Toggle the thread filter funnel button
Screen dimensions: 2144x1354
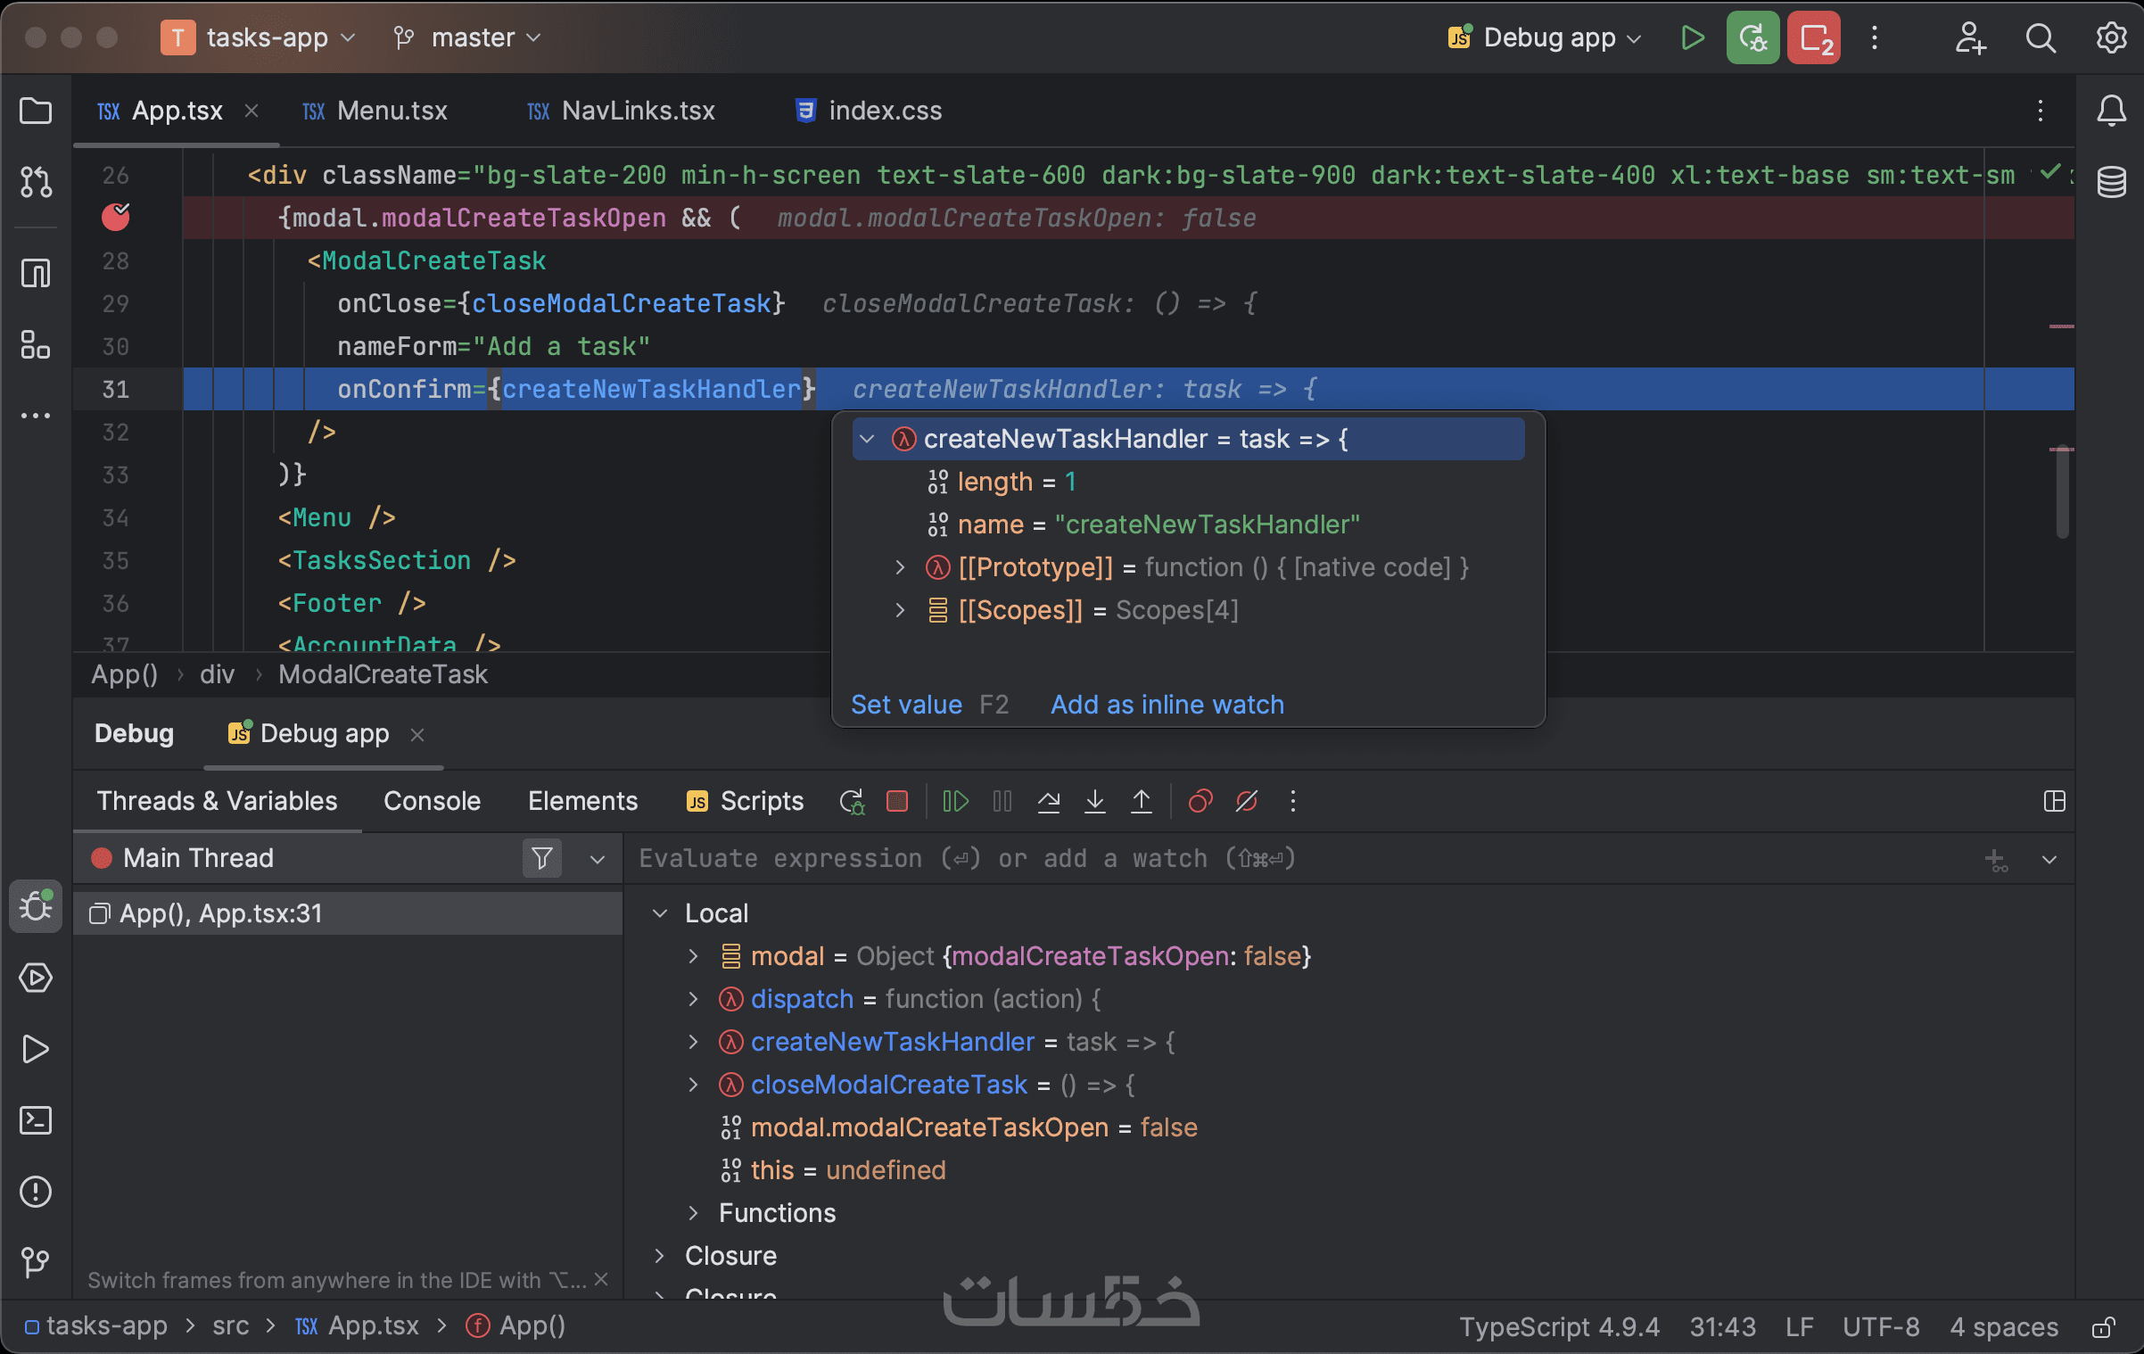point(541,858)
